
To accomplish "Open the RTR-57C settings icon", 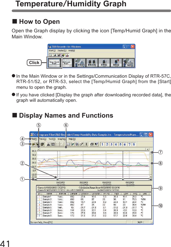I will tap(80, 63).
